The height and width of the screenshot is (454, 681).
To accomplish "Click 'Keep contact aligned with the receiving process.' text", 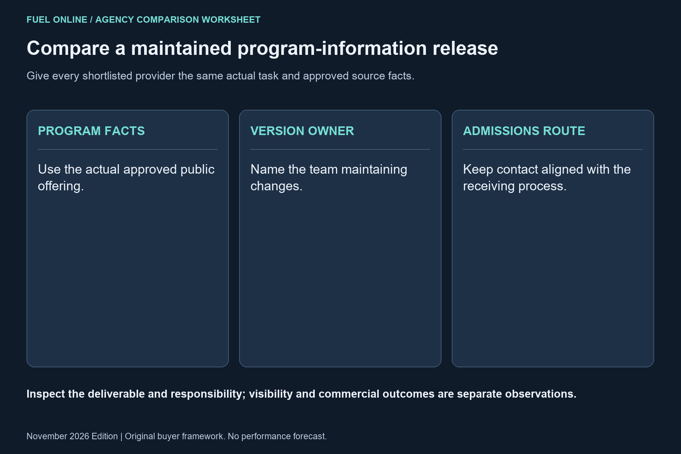I will (x=547, y=177).
